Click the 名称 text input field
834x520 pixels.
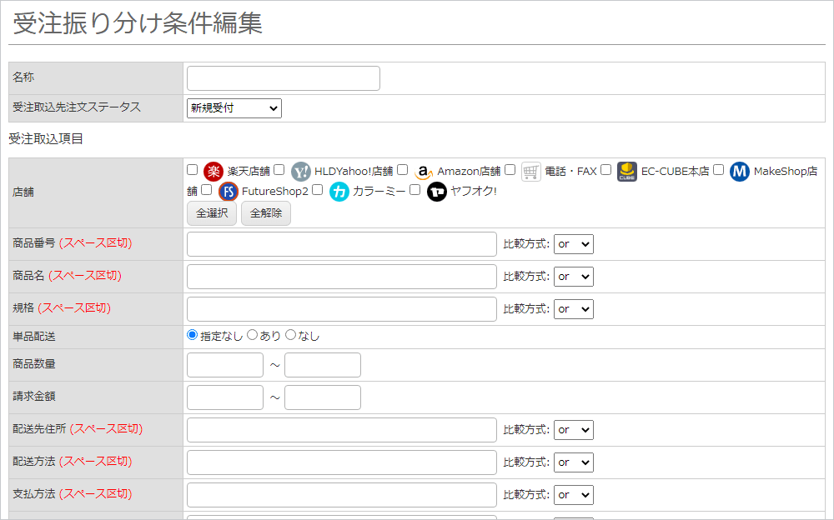click(x=284, y=78)
